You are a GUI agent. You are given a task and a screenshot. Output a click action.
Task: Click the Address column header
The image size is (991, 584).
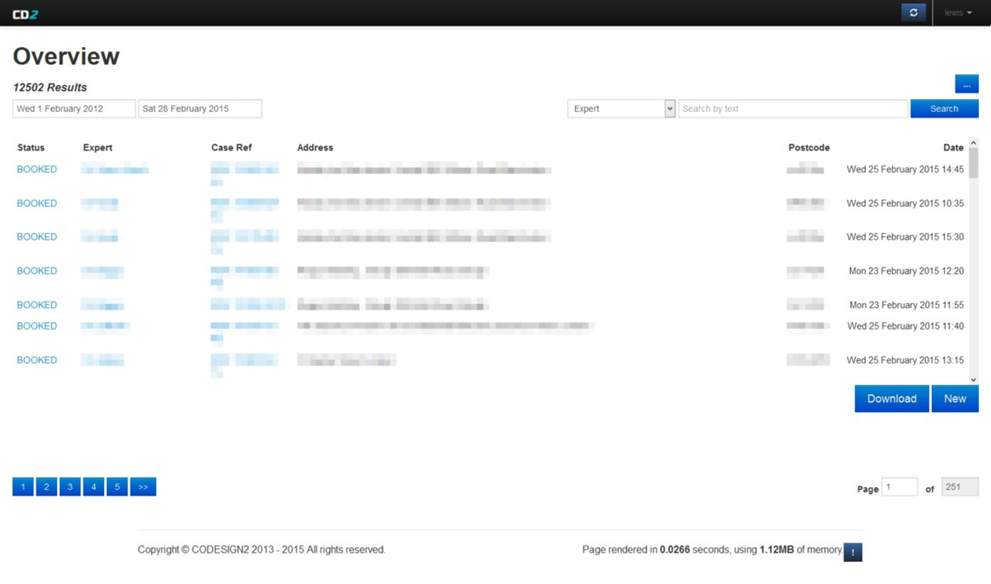point(315,148)
